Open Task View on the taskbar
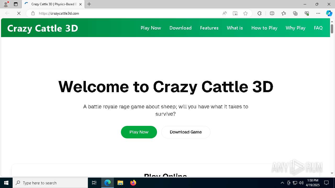Image resolution: width=335 pixels, height=188 pixels. [94, 183]
